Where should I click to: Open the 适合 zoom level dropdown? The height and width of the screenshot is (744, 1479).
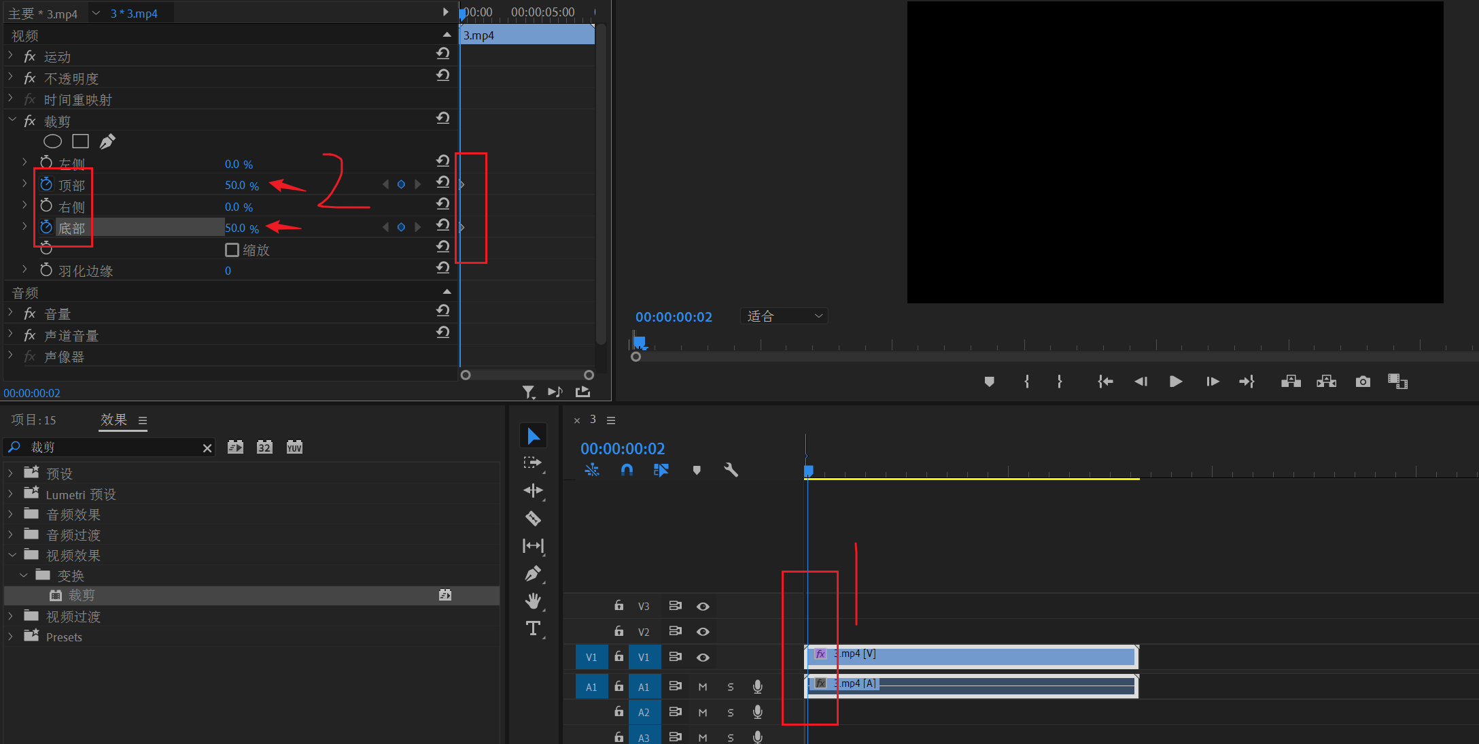[x=784, y=316]
